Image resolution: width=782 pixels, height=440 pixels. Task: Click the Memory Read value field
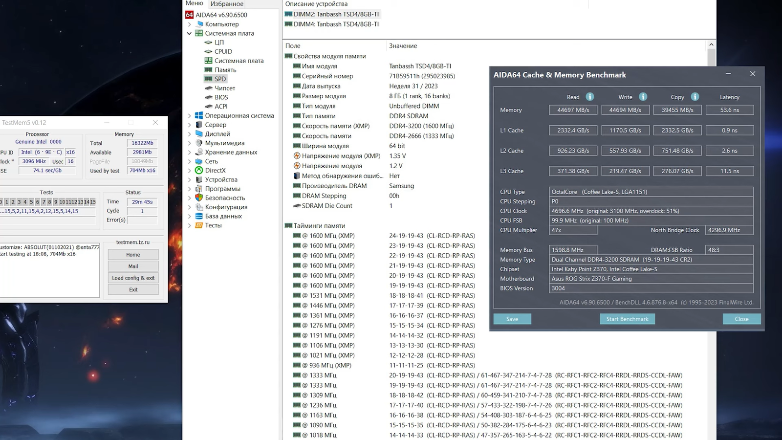573,110
